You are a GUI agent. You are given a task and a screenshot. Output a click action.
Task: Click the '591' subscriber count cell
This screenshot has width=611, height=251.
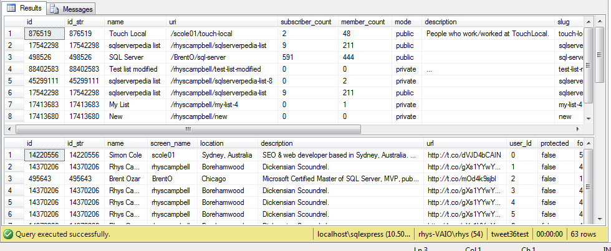[x=307, y=57]
